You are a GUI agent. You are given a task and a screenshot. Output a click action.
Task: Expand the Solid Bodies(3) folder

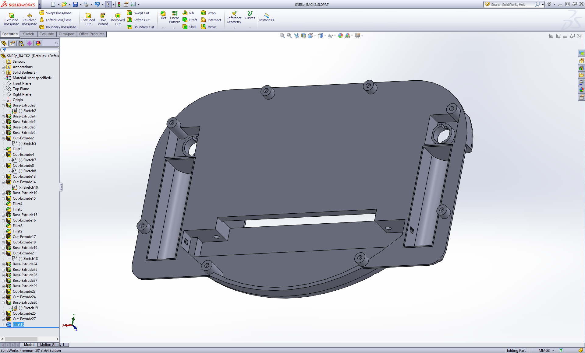pyautogui.click(x=3, y=72)
